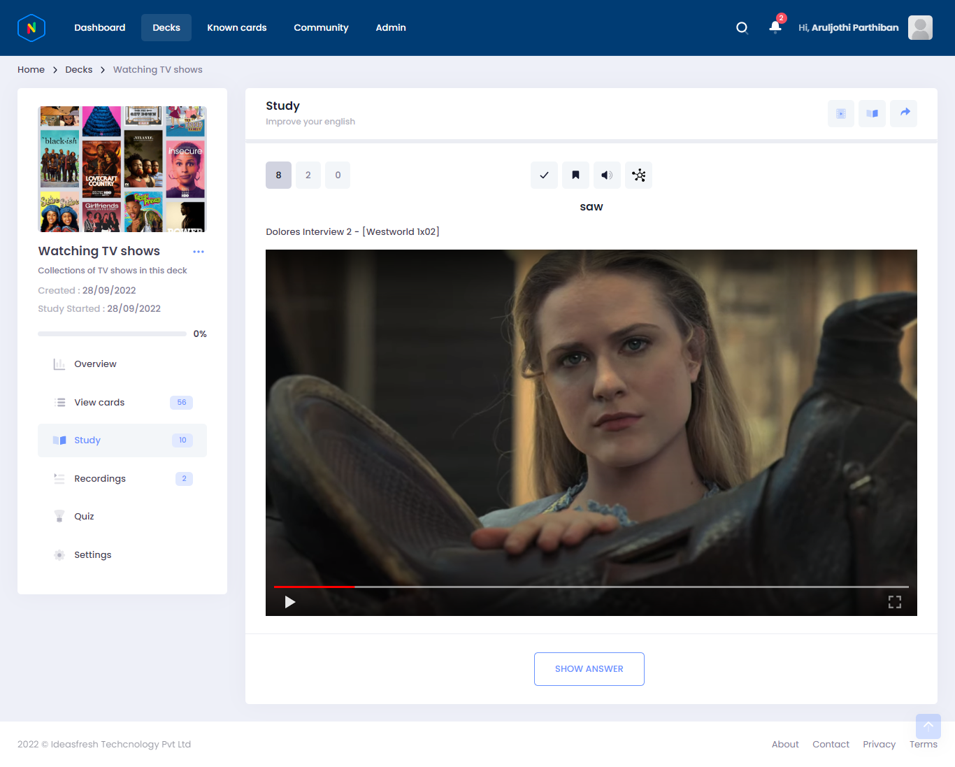The height and width of the screenshot is (767, 955).
Task: Click the scroll-to-top arrow button
Action: pyautogui.click(x=928, y=726)
